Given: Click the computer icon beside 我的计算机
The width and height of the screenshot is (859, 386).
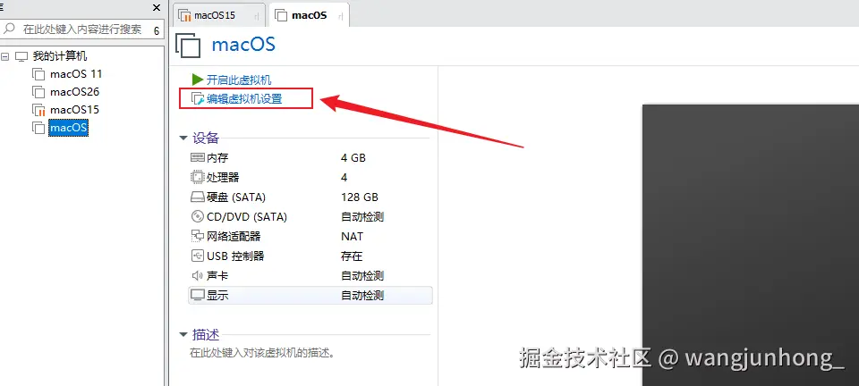Looking at the screenshot, I should (21, 56).
